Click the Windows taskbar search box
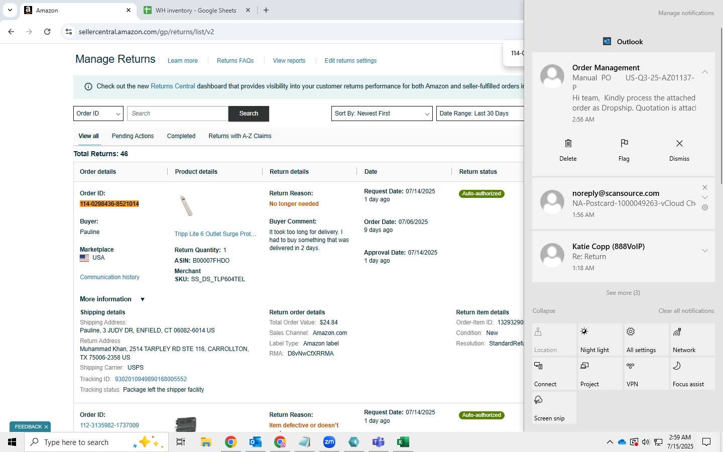The width and height of the screenshot is (723, 452). 96,442
